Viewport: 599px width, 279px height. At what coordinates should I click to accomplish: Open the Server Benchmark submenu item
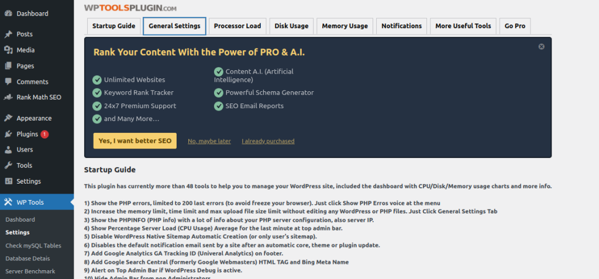click(30, 271)
